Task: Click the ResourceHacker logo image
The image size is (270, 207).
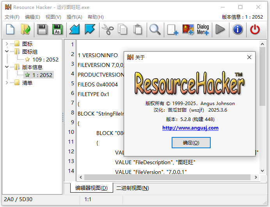Action: pos(189,83)
